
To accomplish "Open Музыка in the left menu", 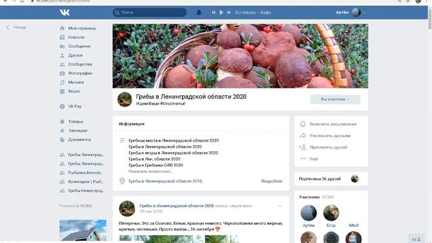I will tap(76, 82).
